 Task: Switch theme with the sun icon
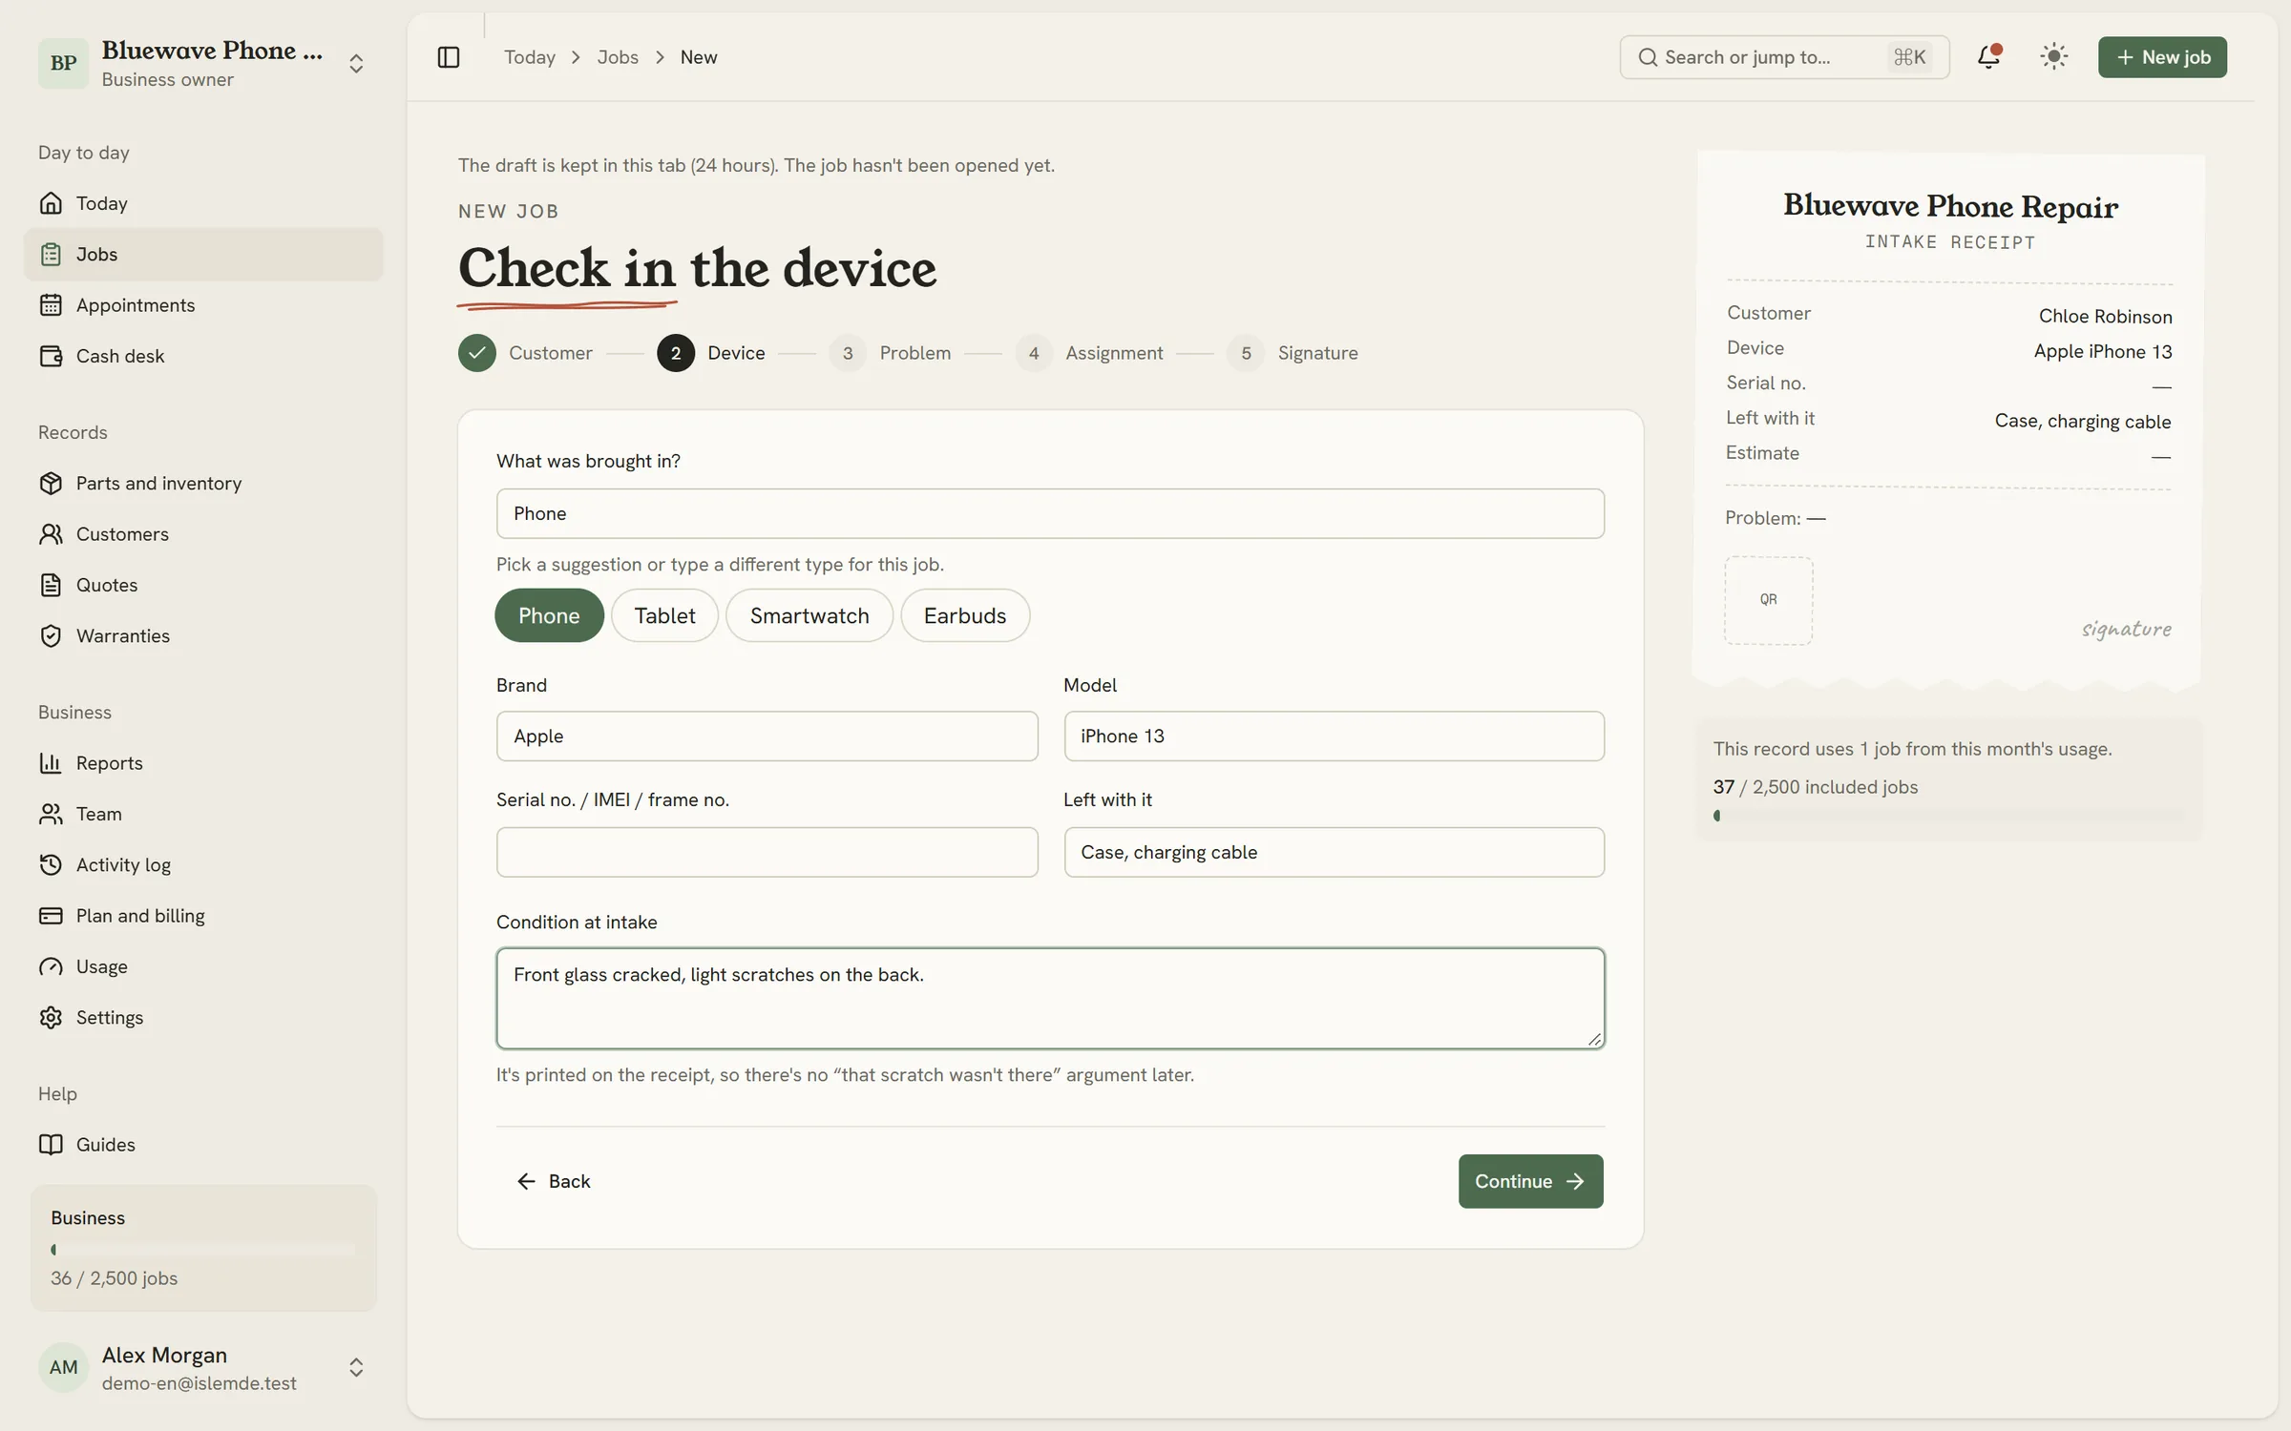point(2053,57)
